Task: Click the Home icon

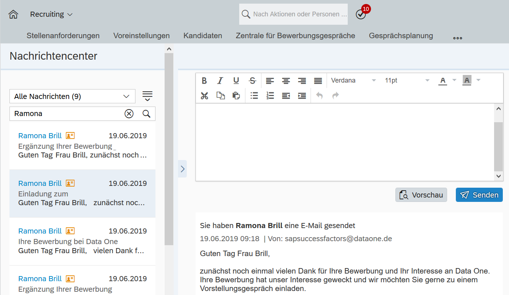Action: 13,15
